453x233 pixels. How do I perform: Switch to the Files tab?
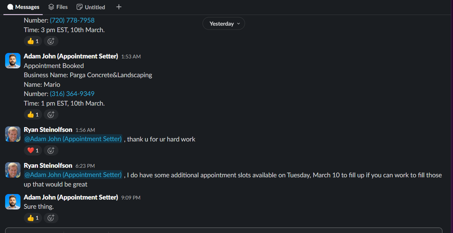coord(58,7)
